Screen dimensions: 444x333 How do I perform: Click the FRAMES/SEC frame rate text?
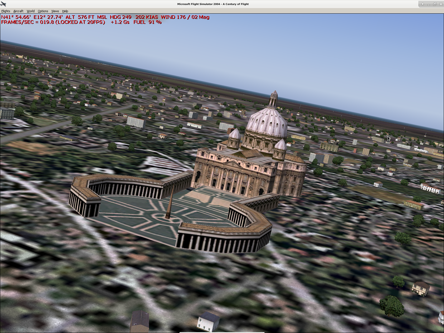53,22
